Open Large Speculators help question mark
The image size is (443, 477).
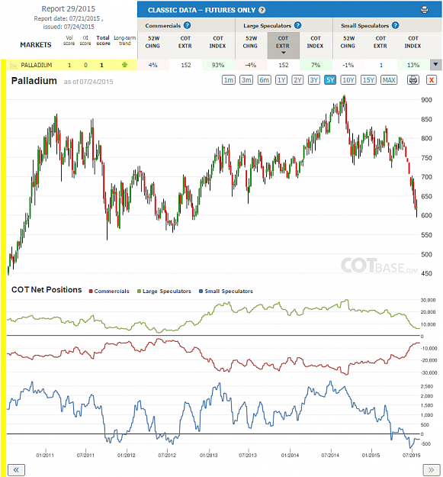tap(298, 25)
